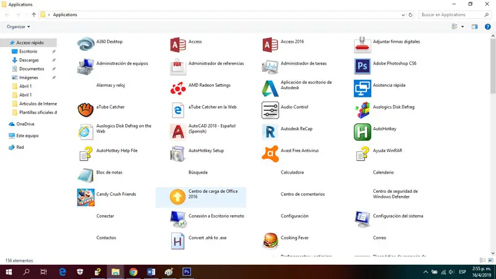Image resolution: width=496 pixels, height=279 pixels.
Task: Open aTube Catcher en la Web icon
Action: pyautogui.click(x=178, y=110)
